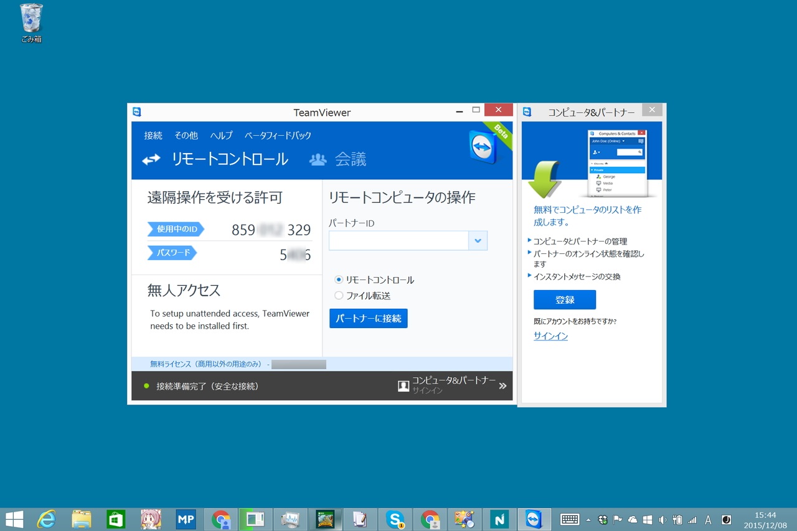Select the ファイル転送 radio button
The image size is (797, 531).
[x=338, y=296]
